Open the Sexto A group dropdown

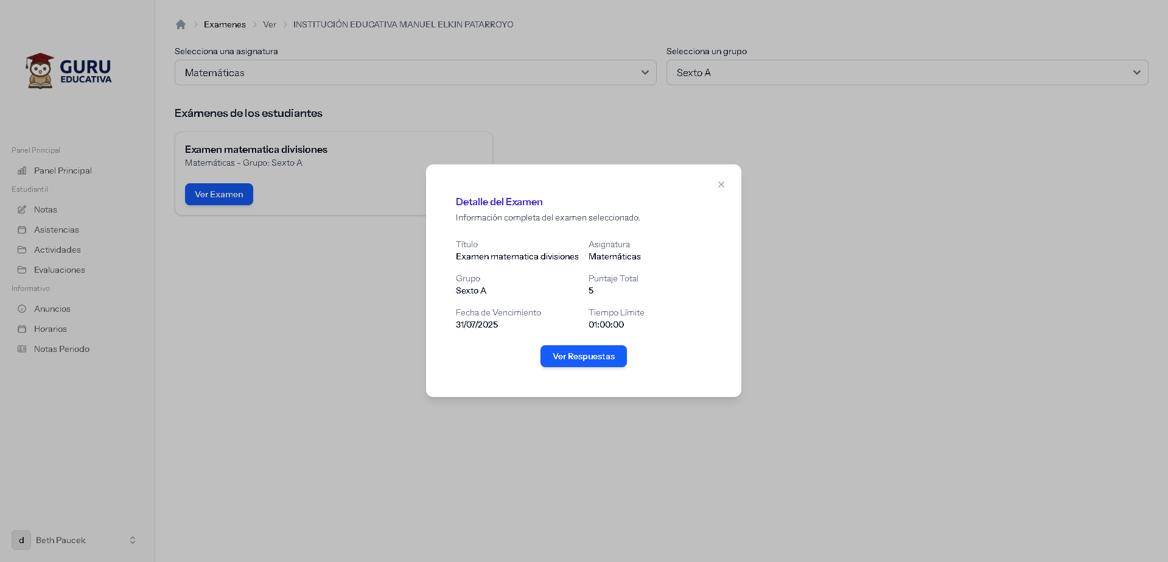tap(907, 72)
